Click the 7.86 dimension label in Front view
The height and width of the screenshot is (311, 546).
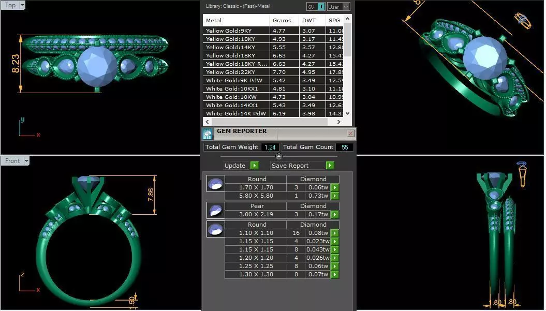pyautogui.click(x=151, y=195)
